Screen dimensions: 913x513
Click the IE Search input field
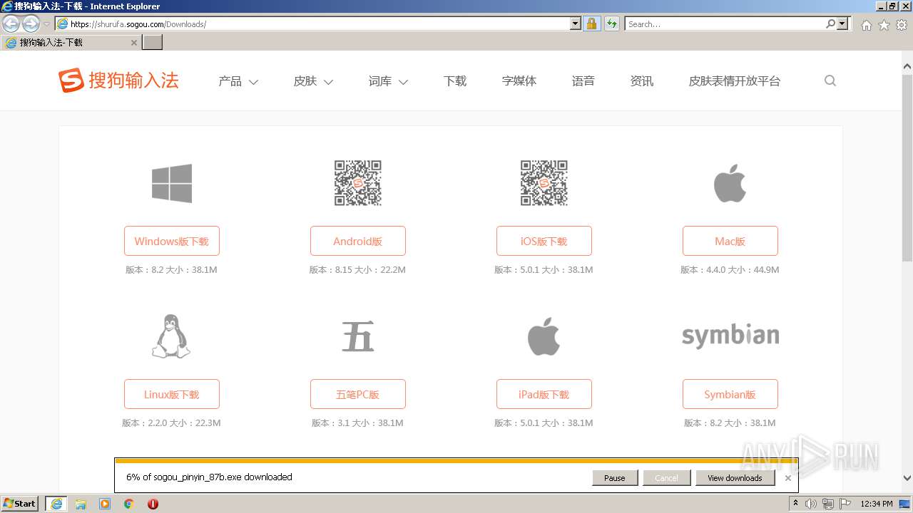click(x=724, y=24)
